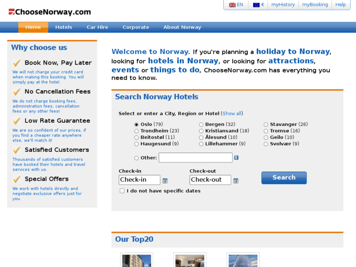Screen dimensions: 356x267
Task: Click the No Cancellation Fees heading
Action: pyautogui.click(x=57, y=92)
